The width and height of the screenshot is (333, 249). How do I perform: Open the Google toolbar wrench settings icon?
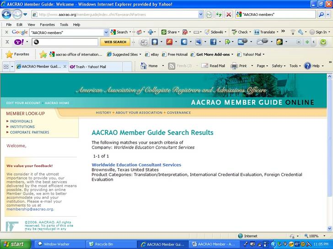301,32
